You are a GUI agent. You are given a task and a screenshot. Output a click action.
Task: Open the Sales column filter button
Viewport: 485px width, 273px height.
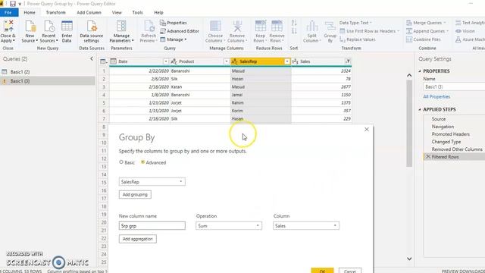click(x=348, y=61)
